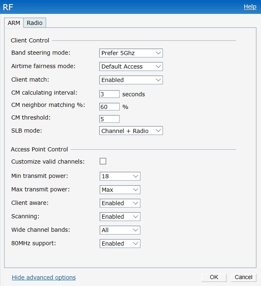The image size is (261, 286).
Task: Click the CM calculating interval field
Action: (x=109, y=94)
